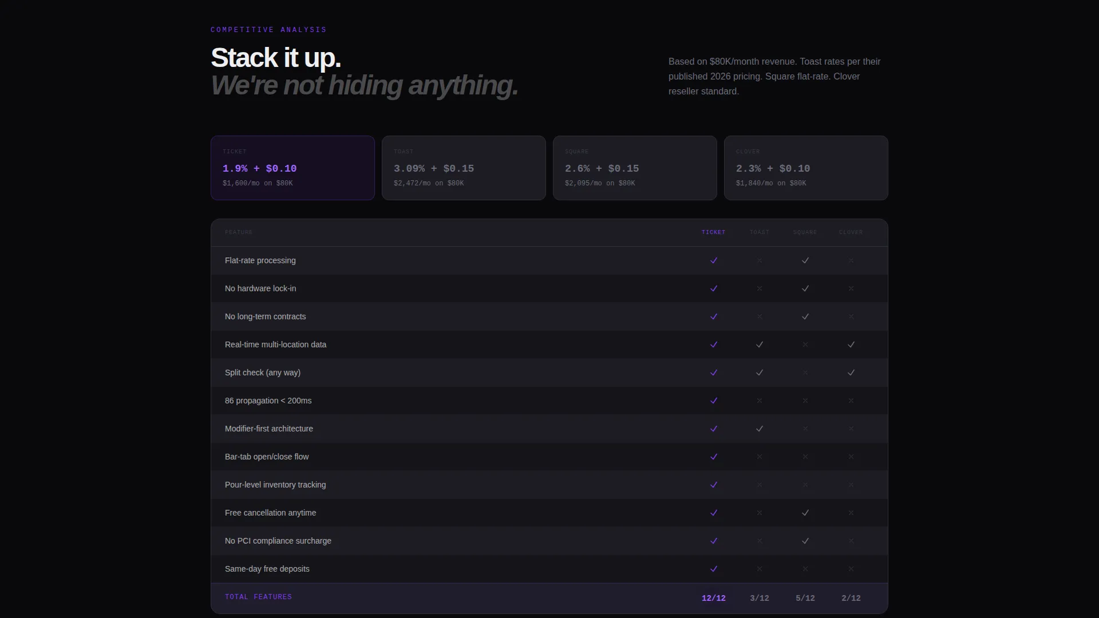Click the Total Features footer label

pyautogui.click(x=258, y=597)
